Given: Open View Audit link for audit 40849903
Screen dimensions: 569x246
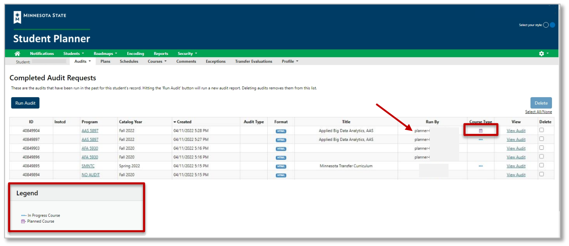Looking at the screenshot, I should point(516,149).
